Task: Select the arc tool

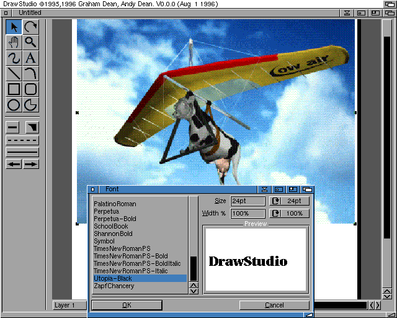Action: (30, 73)
